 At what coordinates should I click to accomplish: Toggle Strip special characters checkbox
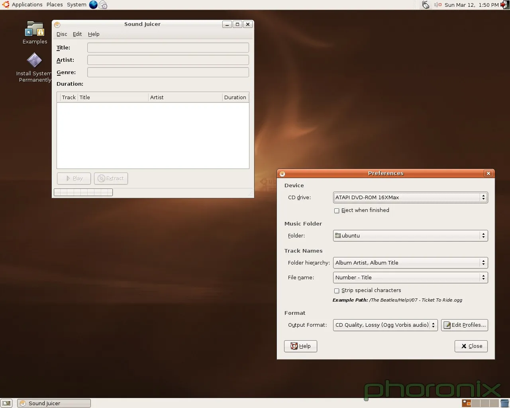[337, 291]
